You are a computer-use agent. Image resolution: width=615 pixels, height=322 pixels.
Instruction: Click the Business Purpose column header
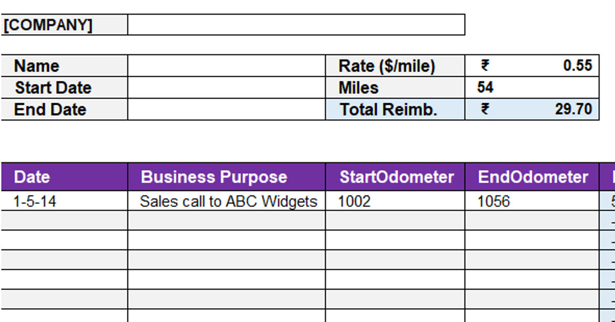[x=226, y=177]
